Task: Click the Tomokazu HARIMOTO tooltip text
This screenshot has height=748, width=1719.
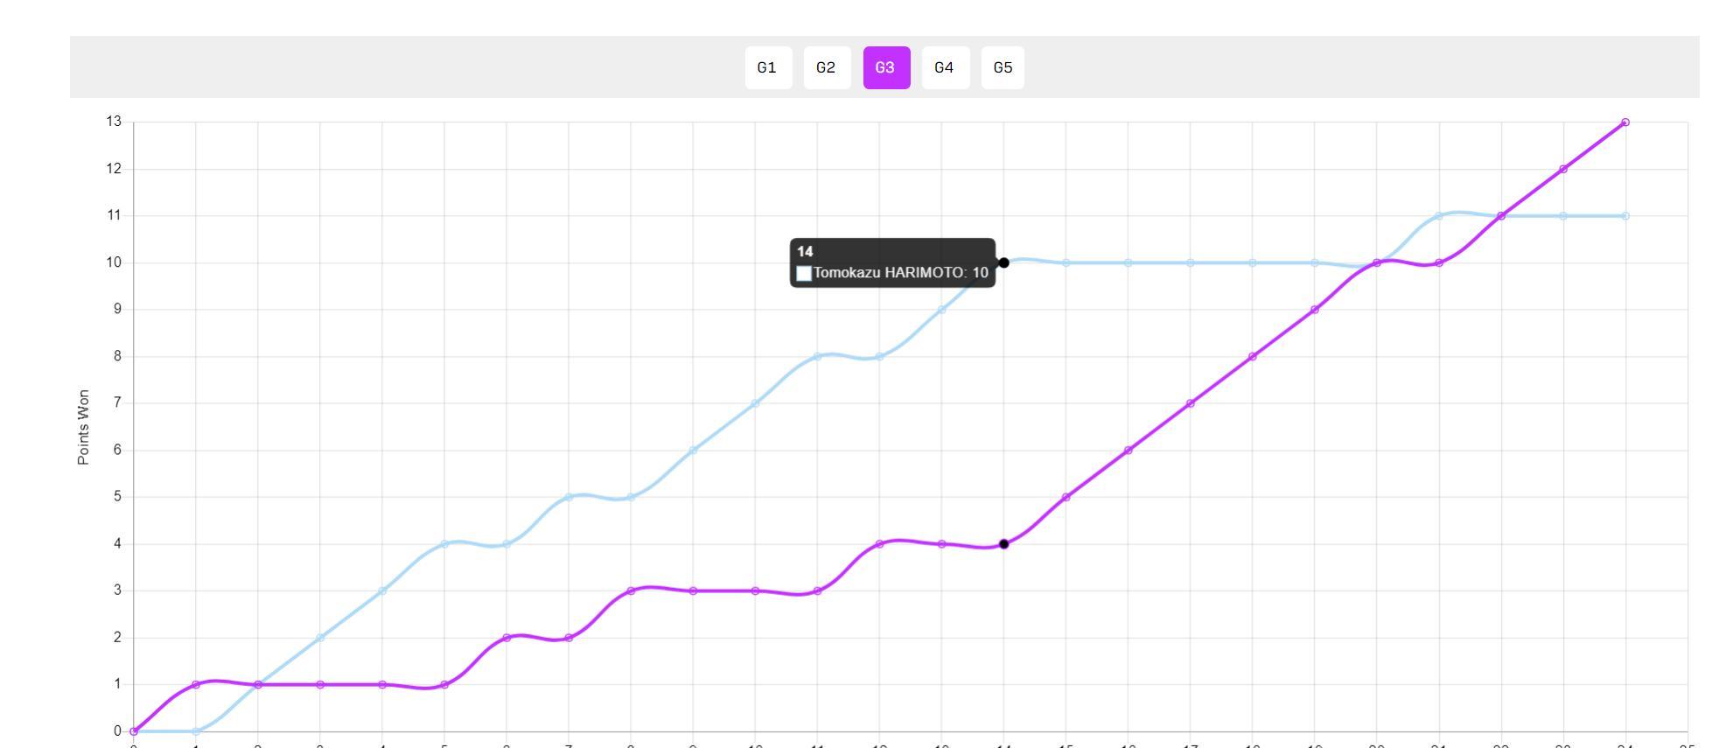Action: [900, 273]
